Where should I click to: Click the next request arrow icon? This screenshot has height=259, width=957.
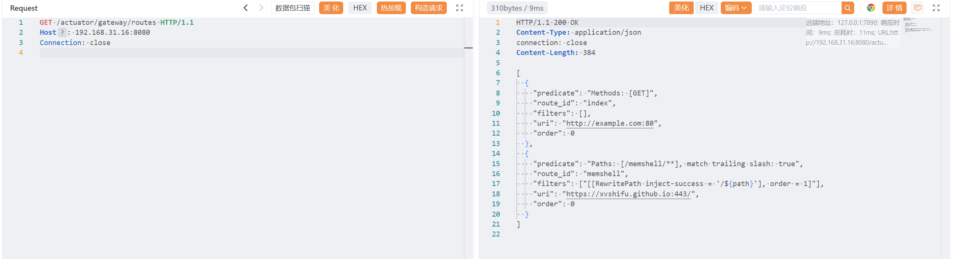[261, 8]
